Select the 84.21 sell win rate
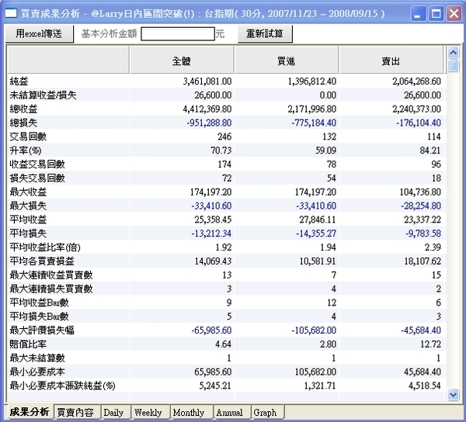This screenshot has width=466, height=422. 430,150
